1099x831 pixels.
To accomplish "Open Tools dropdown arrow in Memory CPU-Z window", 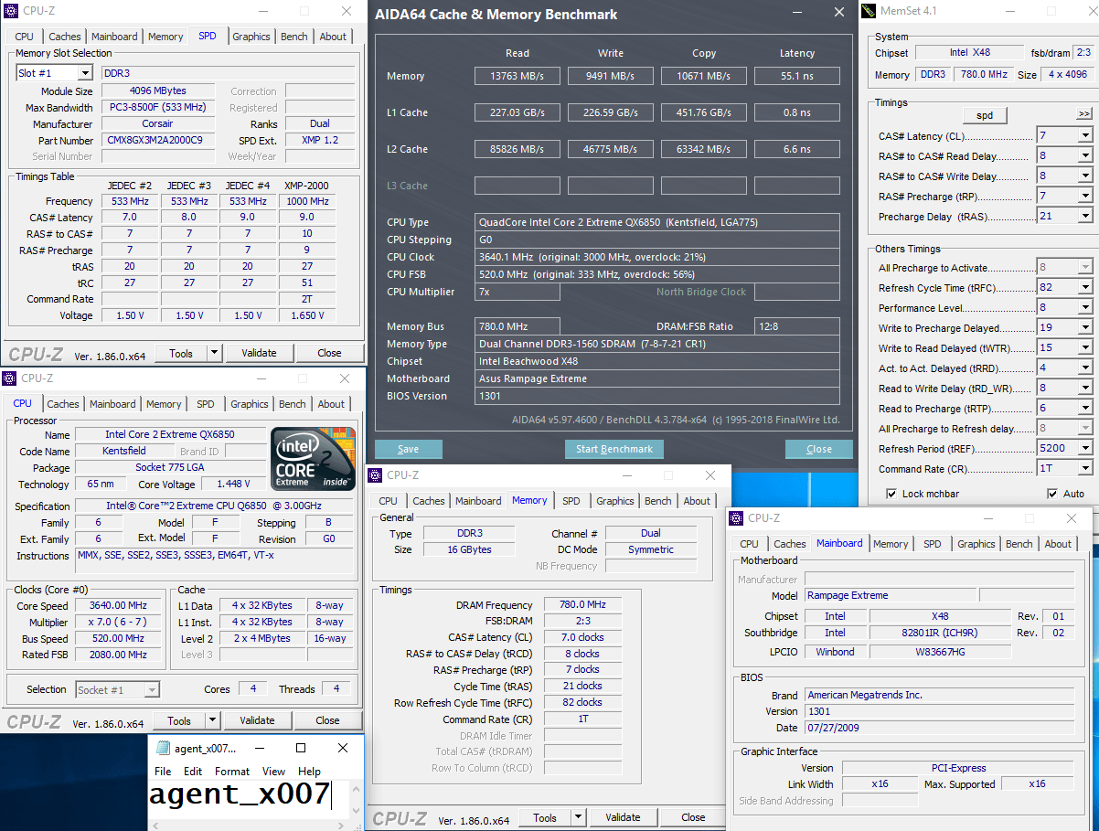I will click(x=578, y=817).
